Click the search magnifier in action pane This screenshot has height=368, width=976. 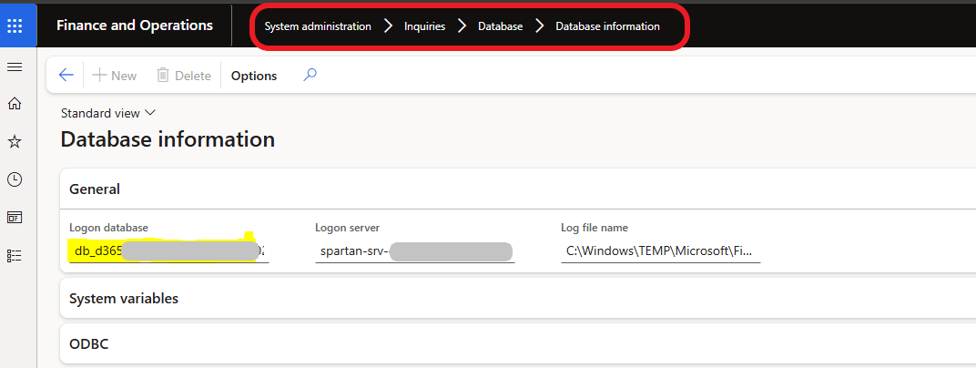coord(310,76)
